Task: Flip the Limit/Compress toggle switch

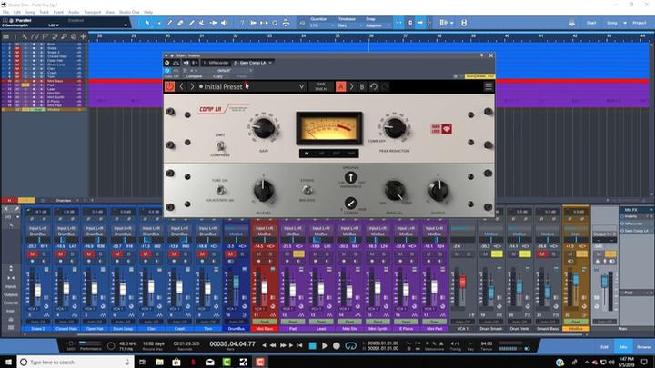Action: (220, 145)
